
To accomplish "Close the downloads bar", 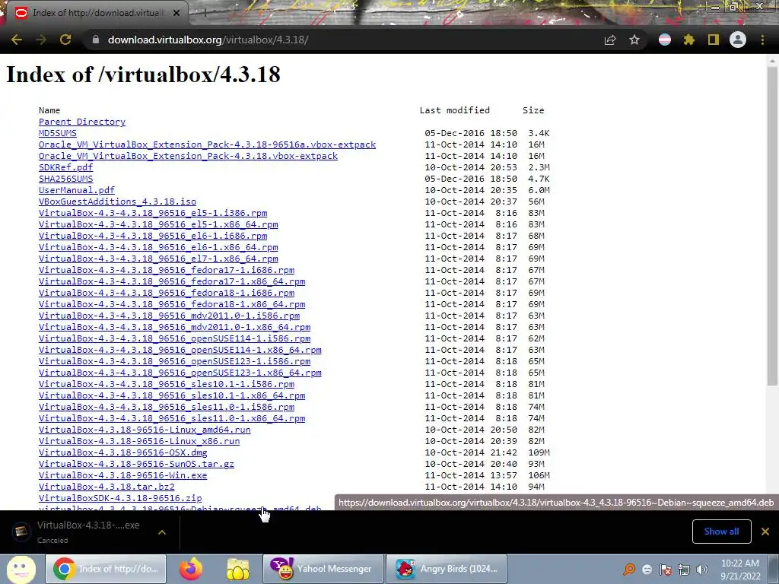I will click(x=765, y=532).
